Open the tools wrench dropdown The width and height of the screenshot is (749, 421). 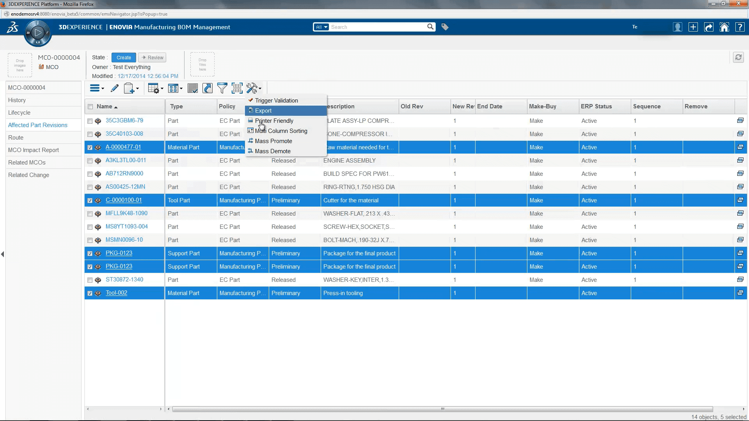click(x=254, y=88)
